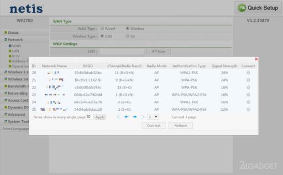Select connect radio for network ID 24
The image size is (283, 175).
(x=248, y=102)
